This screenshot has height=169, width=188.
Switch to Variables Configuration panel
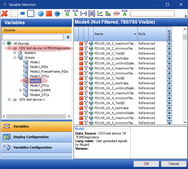click(x=32, y=147)
